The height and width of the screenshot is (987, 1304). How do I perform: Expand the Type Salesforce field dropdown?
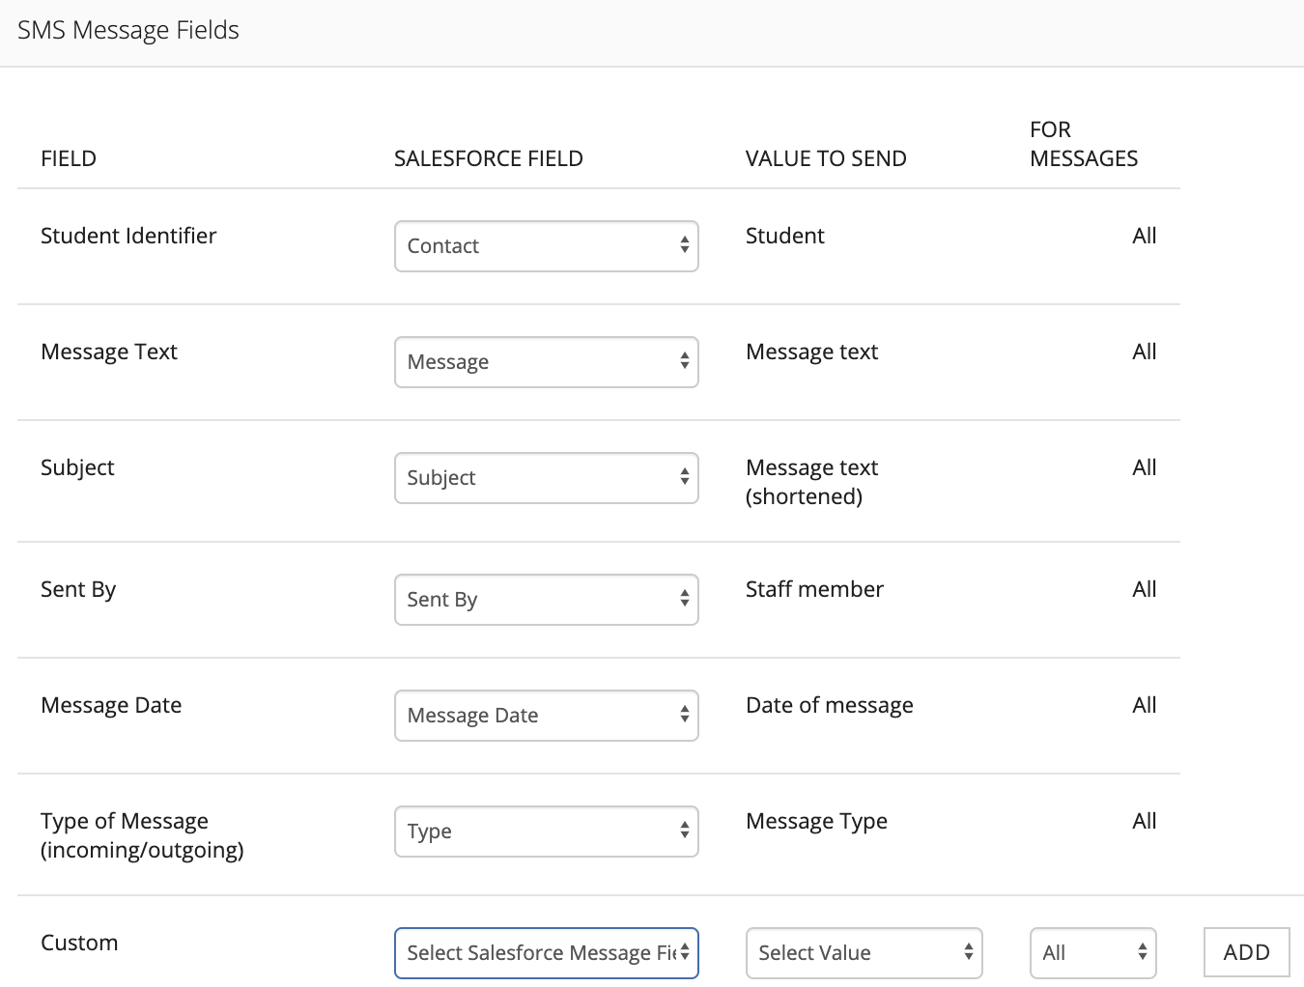546,832
